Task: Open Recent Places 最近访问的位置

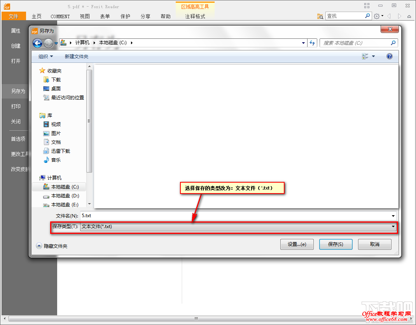Action: (64, 98)
